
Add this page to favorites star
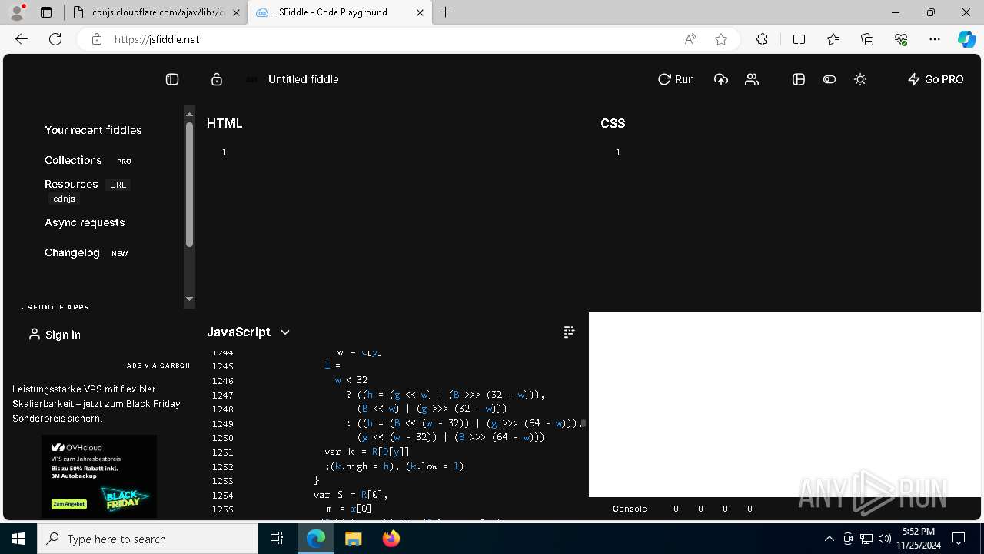721,39
